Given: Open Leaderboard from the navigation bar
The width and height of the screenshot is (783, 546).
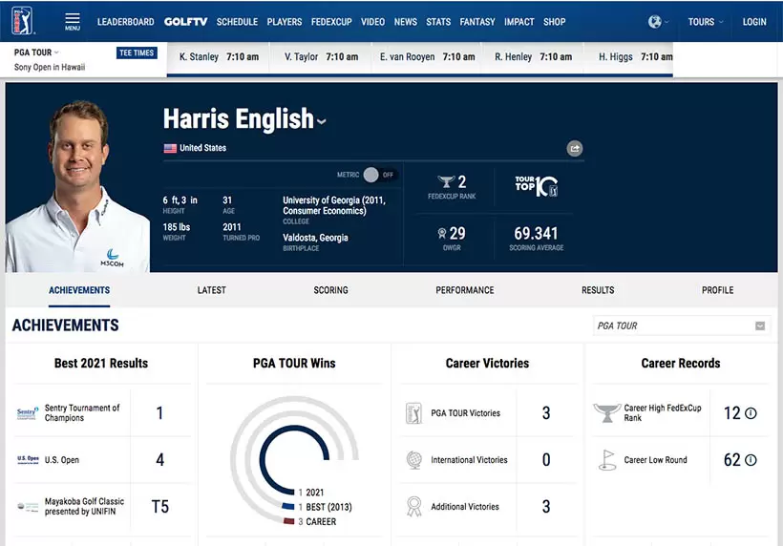Looking at the screenshot, I should 125,22.
